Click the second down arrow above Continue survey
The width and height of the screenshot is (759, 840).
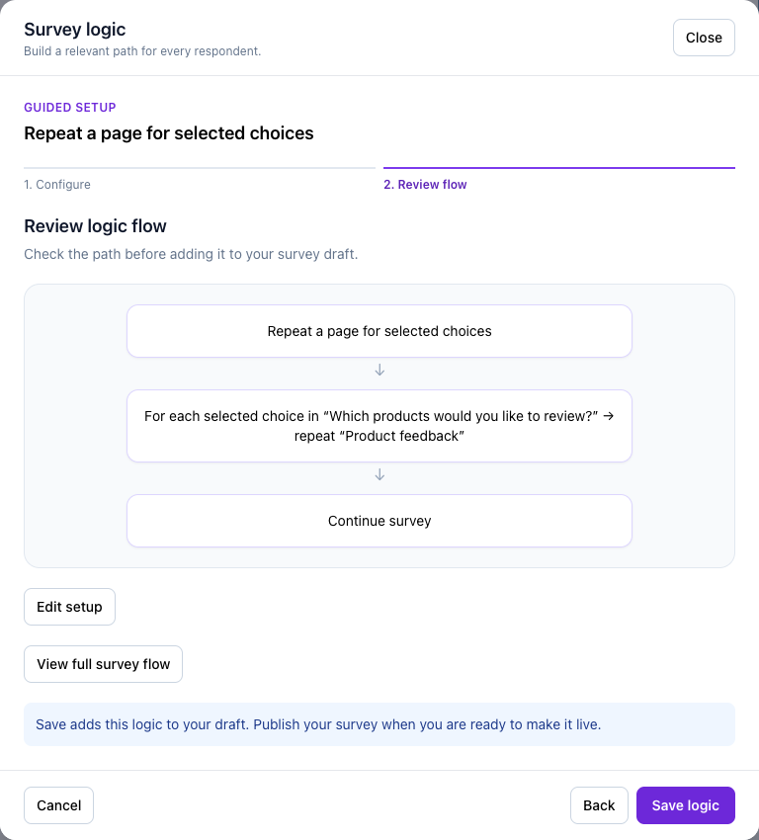[379, 474]
